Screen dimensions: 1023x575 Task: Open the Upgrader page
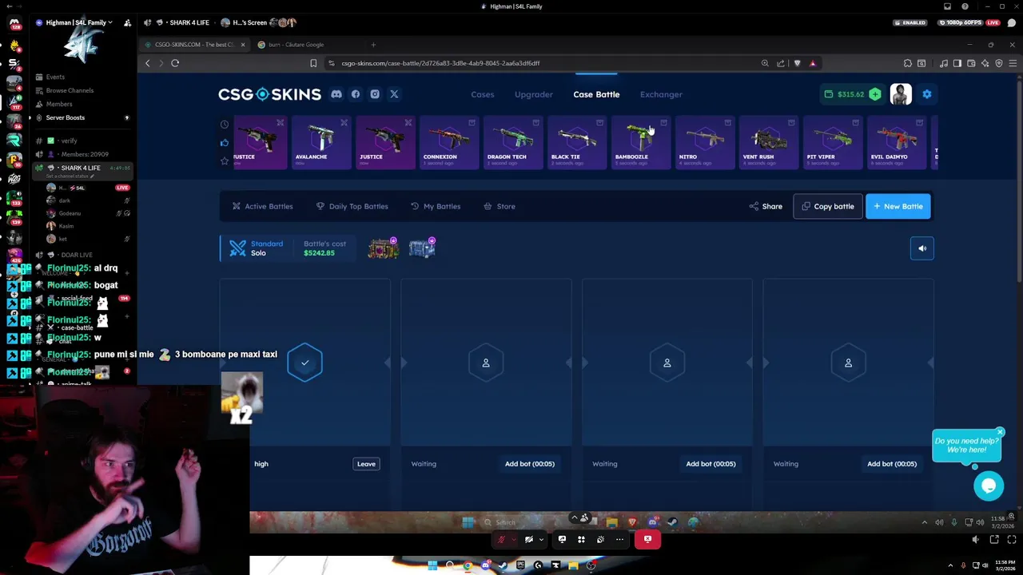click(534, 94)
